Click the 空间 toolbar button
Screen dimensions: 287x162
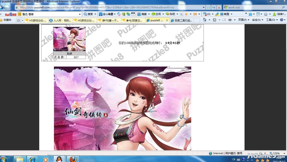point(156,14)
